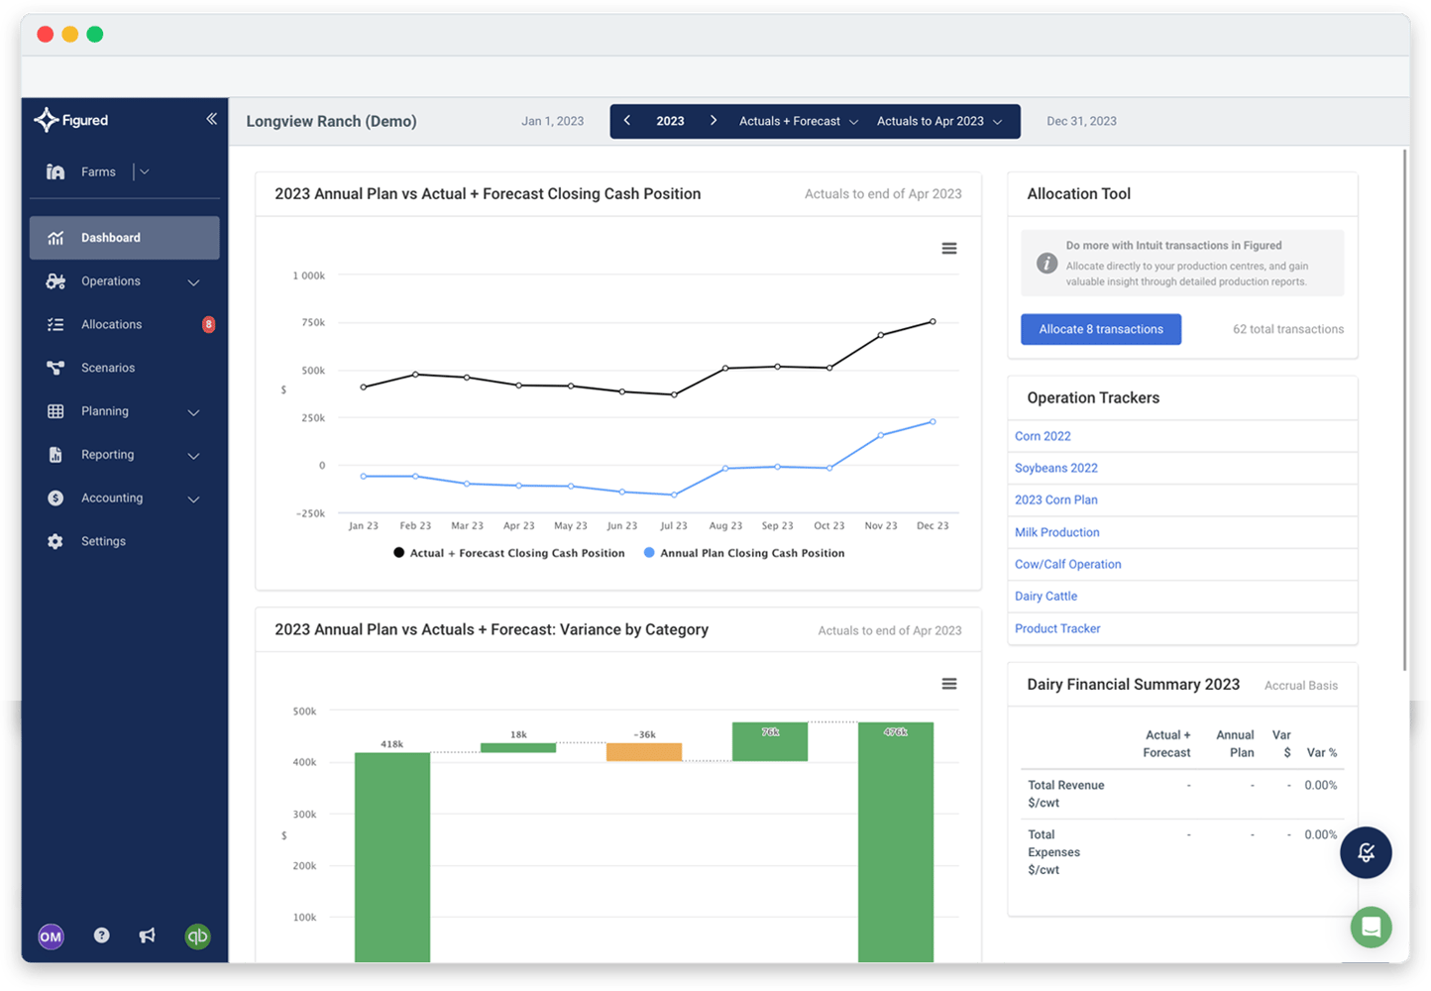The width and height of the screenshot is (1431, 991).
Task: Click the QuickBooks icon at sidebar bottom
Action: coord(197,936)
